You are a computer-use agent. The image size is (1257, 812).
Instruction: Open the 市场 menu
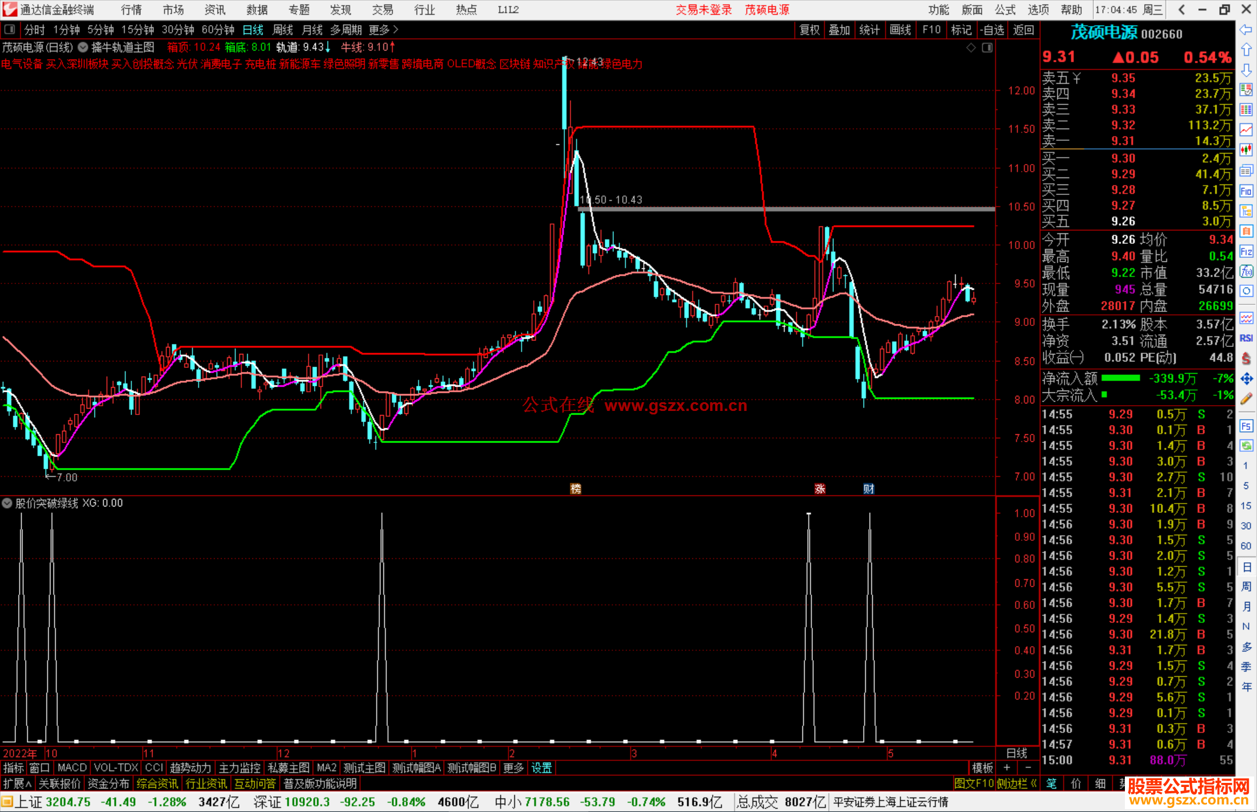click(x=173, y=10)
